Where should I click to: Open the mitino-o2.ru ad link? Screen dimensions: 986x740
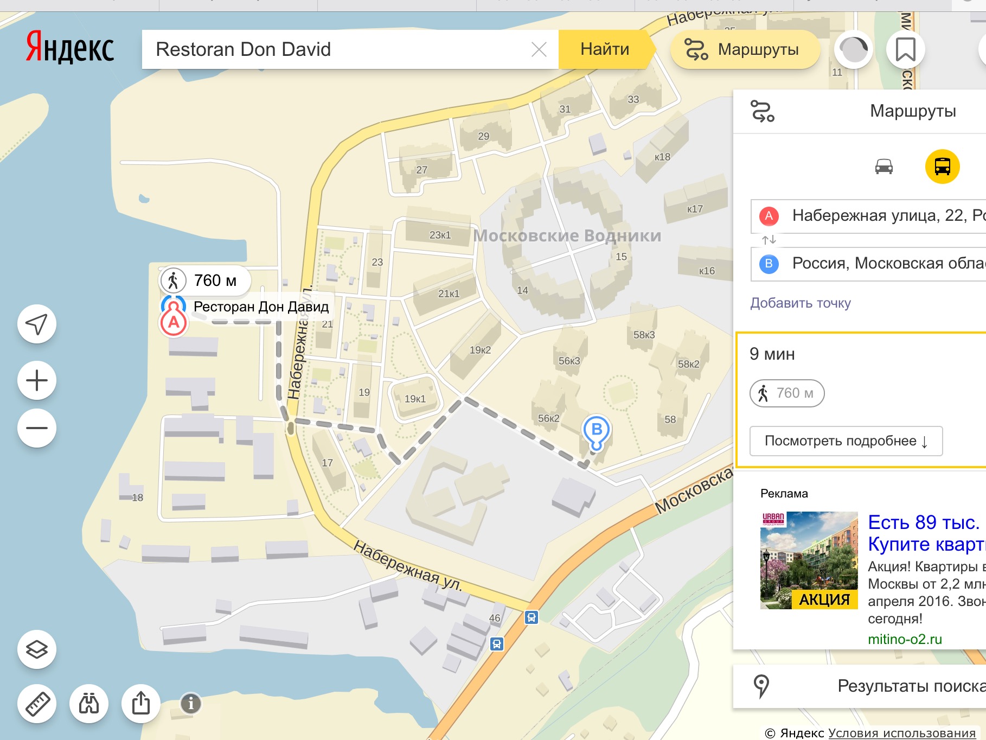pyautogui.click(x=905, y=639)
